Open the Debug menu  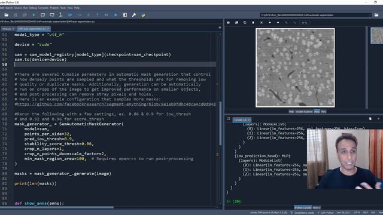pos(33,8)
